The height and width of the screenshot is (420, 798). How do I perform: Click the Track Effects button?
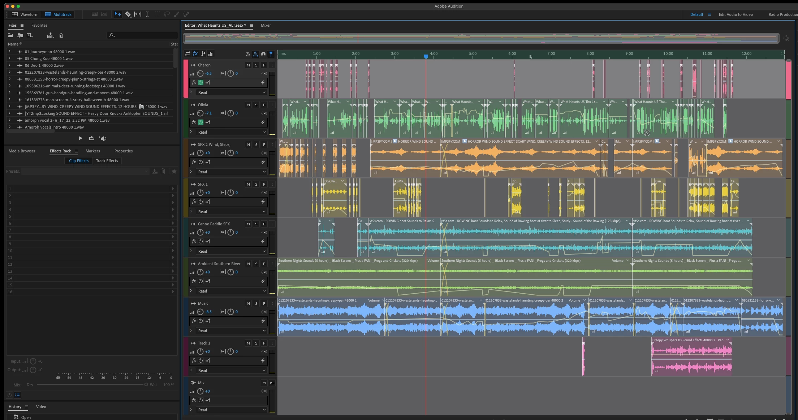pyautogui.click(x=107, y=161)
